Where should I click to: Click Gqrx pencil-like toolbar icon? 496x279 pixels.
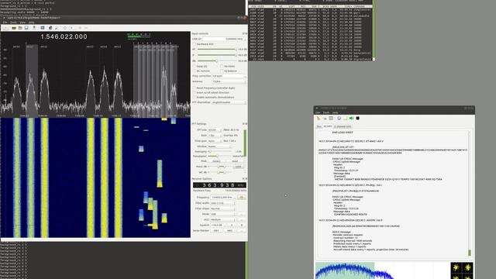(x=57, y=28)
